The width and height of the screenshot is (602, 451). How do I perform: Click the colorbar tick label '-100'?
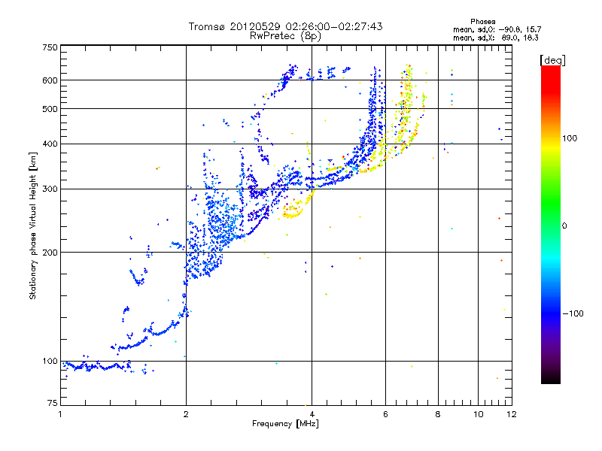[x=573, y=313]
